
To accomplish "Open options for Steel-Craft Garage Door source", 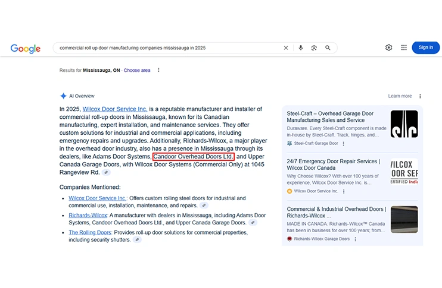I will tap(344, 144).
